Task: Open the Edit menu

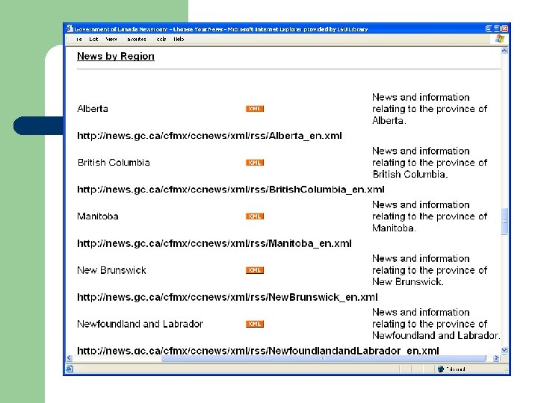Action: coord(93,39)
